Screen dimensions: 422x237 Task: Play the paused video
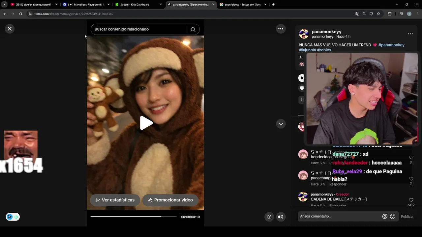(x=146, y=123)
